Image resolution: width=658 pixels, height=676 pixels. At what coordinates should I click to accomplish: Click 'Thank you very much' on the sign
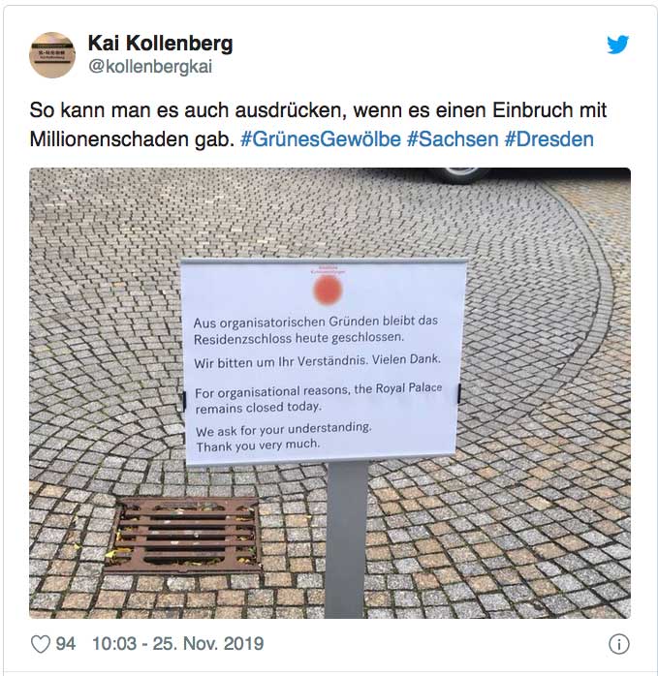pos(258,446)
